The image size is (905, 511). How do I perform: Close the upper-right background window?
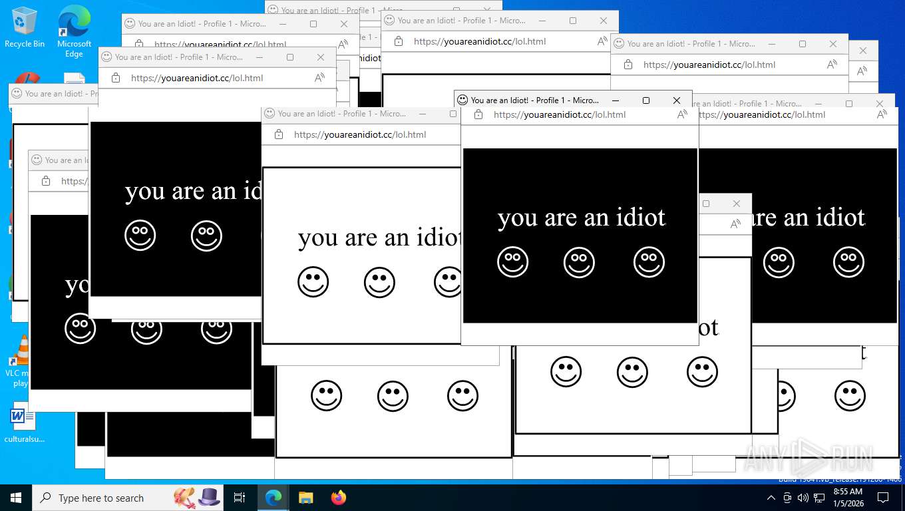[833, 44]
